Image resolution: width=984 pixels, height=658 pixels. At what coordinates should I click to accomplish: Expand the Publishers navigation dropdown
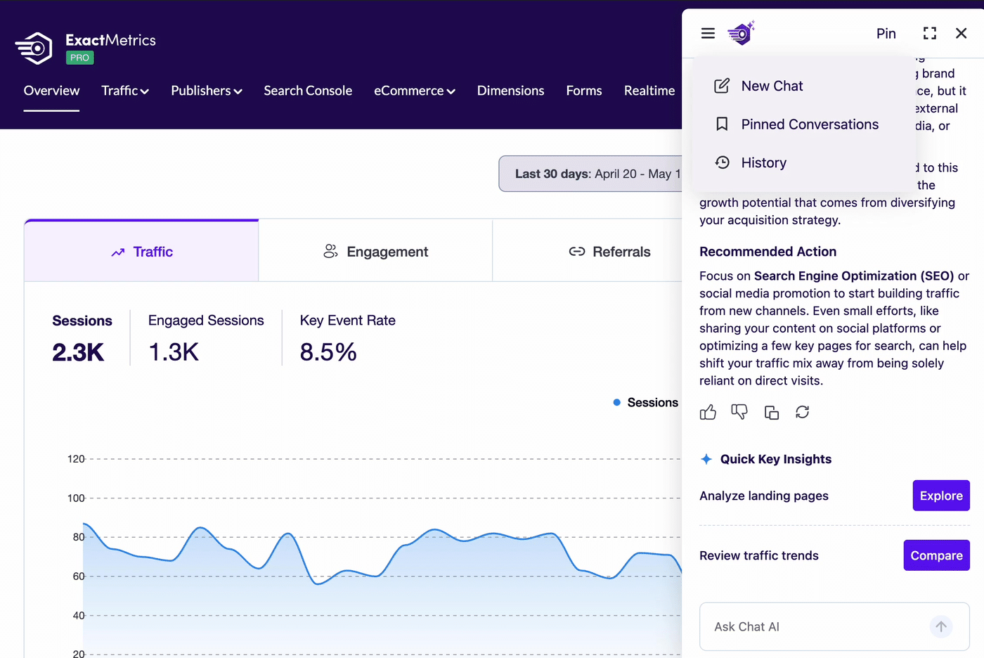click(207, 91)
